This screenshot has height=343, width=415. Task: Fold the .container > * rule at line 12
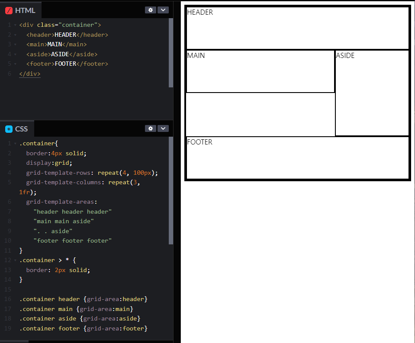[x=15, y=260]
